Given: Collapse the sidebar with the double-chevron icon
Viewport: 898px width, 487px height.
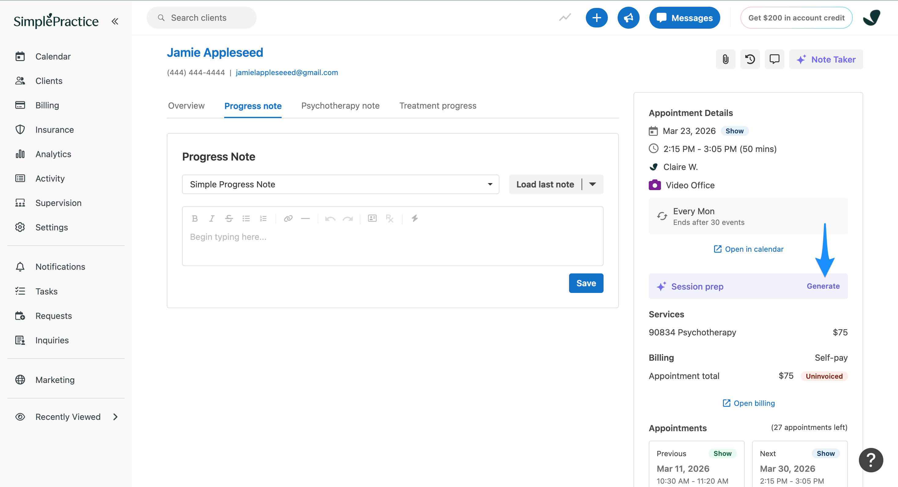Looking at the screenshot, I should coord(115,21).
